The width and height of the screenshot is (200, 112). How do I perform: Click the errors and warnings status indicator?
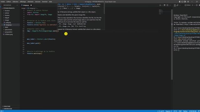2,111
